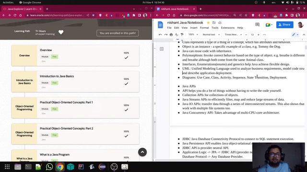Open the Times New font dropdown
Screen dimensions: 307x172
(233, 34)
